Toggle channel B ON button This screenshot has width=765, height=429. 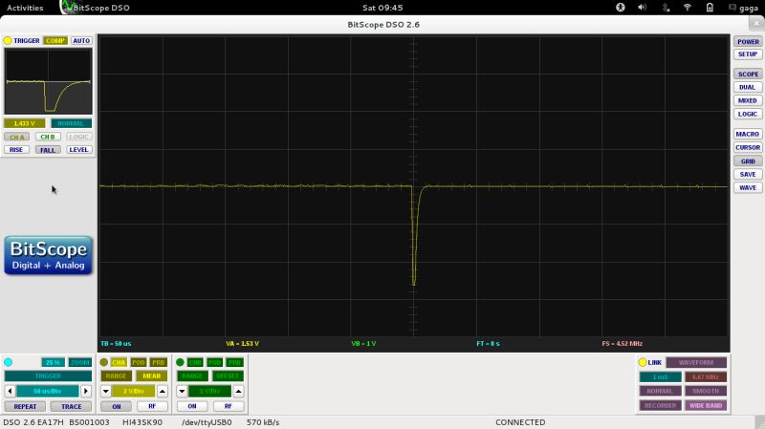(x=192, y=406)
